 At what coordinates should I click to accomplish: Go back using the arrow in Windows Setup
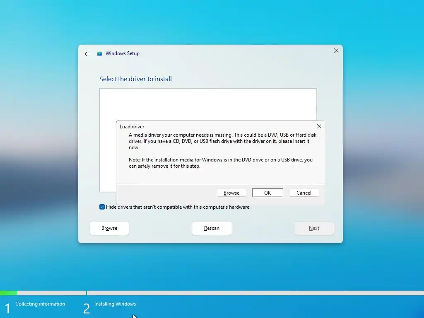coord(88,54)
